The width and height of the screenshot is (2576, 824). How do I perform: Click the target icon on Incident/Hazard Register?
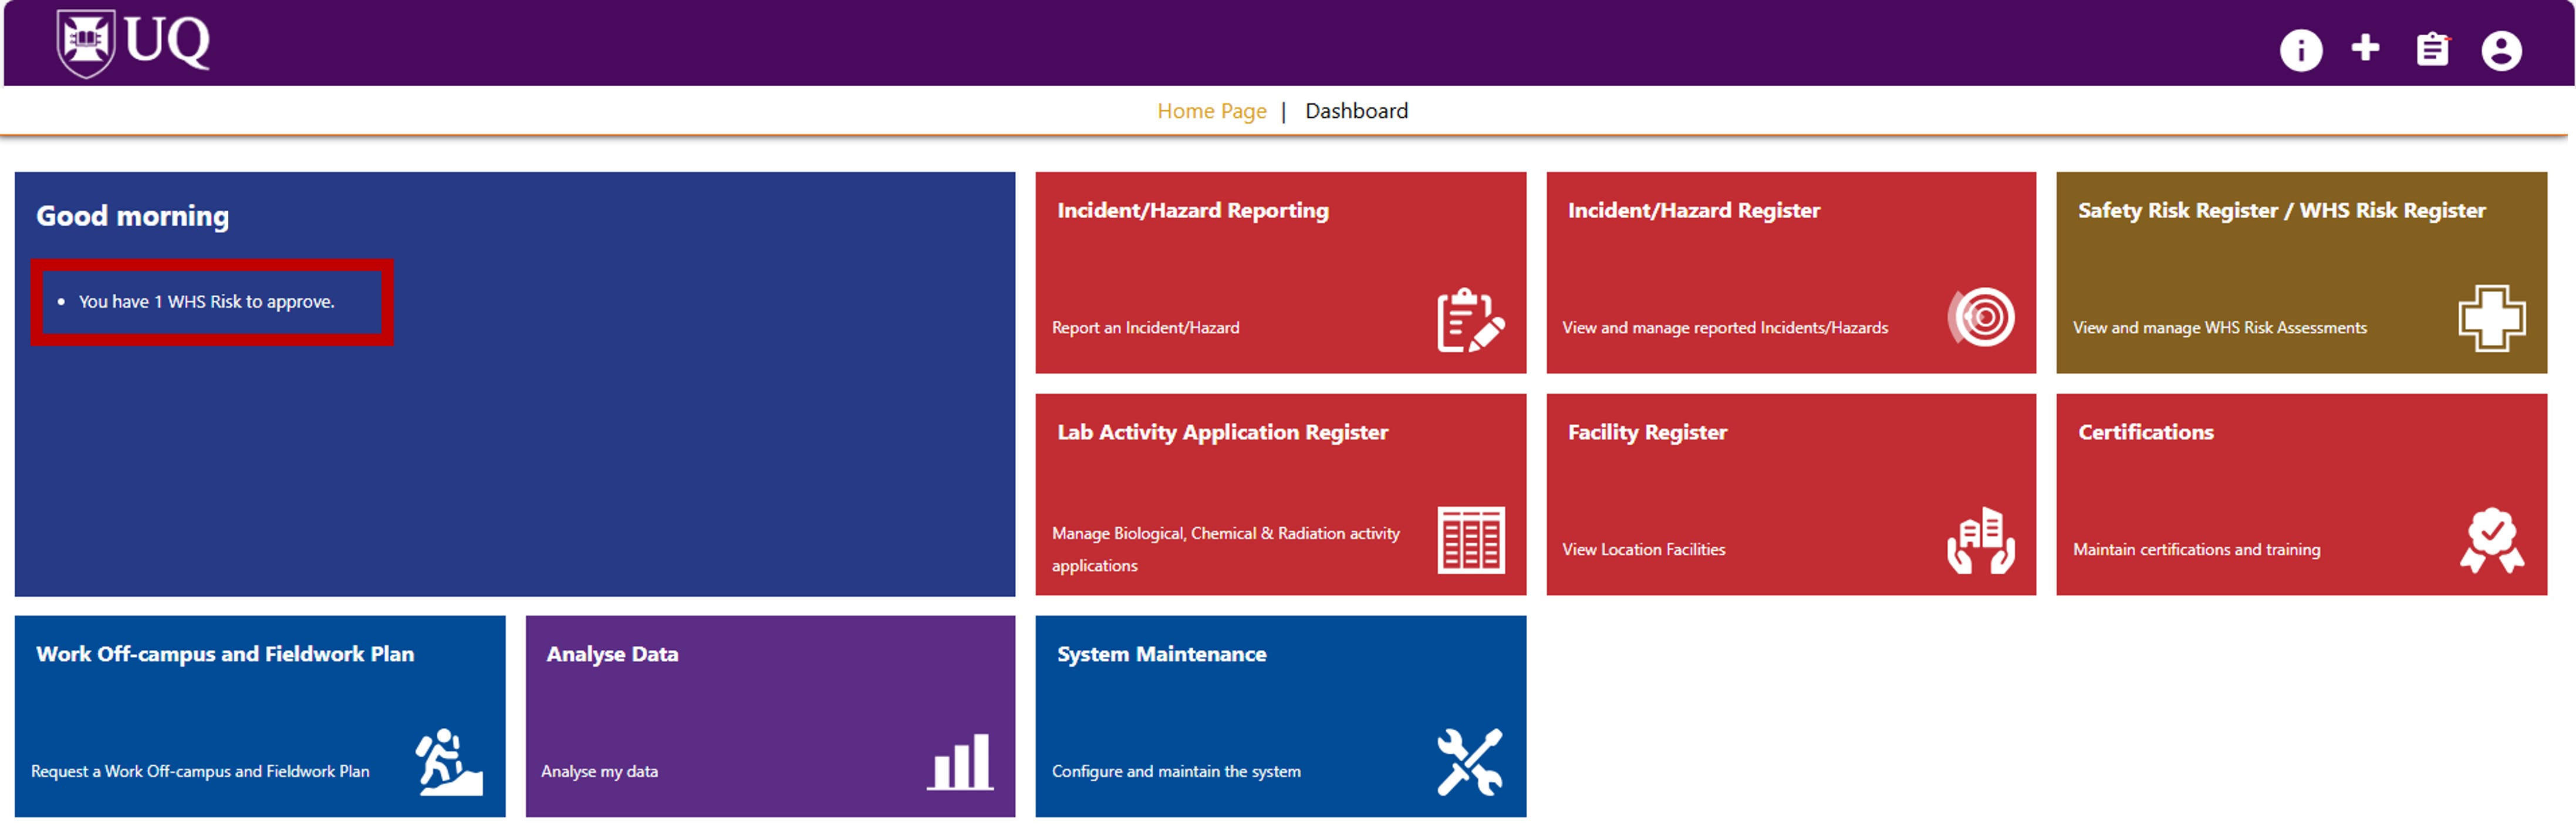(1981, 318)
